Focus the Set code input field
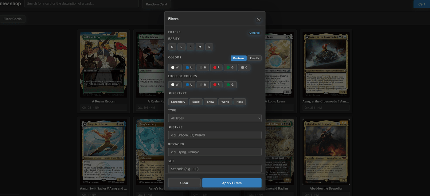This screenshot has width=430, height=196. pyautogui.click(x=215, y=169)
